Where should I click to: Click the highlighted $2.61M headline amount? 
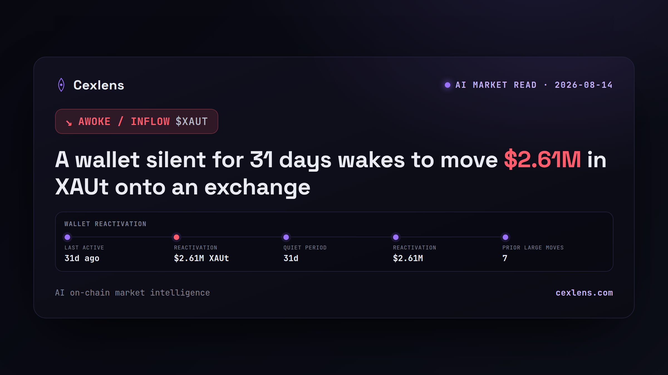[x=542, y=160]
